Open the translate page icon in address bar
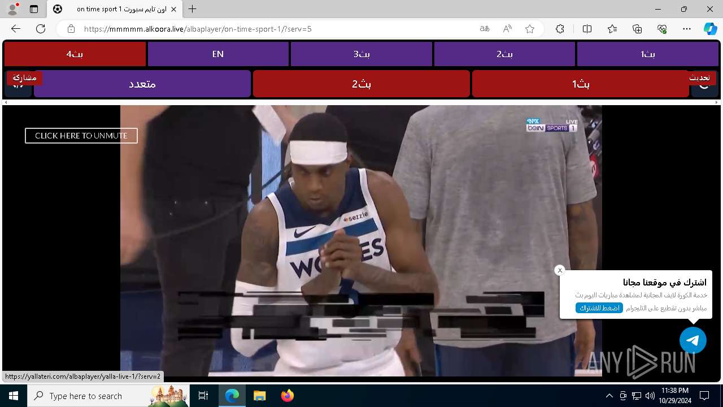Viewport: 723px width, 407px height. 485,29
